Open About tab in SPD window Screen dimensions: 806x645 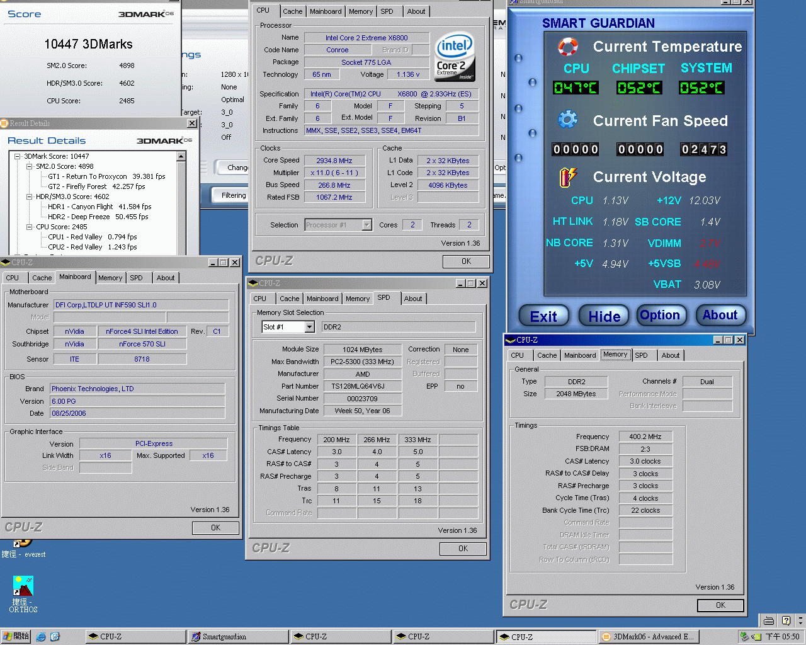click(413, 299)
